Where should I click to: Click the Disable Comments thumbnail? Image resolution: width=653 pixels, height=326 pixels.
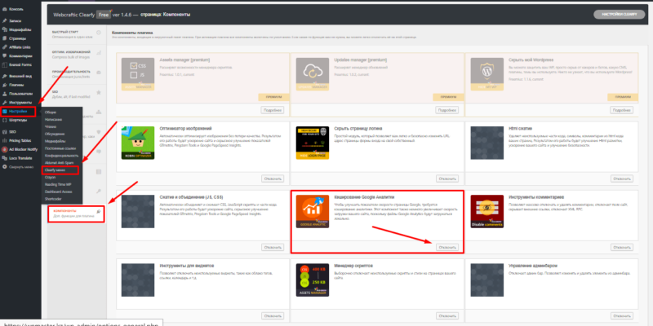(x=486, y=211)
